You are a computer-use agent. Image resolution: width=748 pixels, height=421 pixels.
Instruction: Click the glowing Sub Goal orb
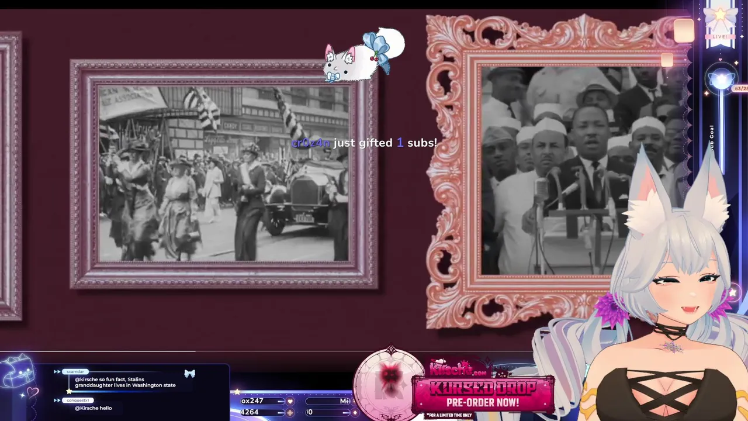click(x=720, y=80)
